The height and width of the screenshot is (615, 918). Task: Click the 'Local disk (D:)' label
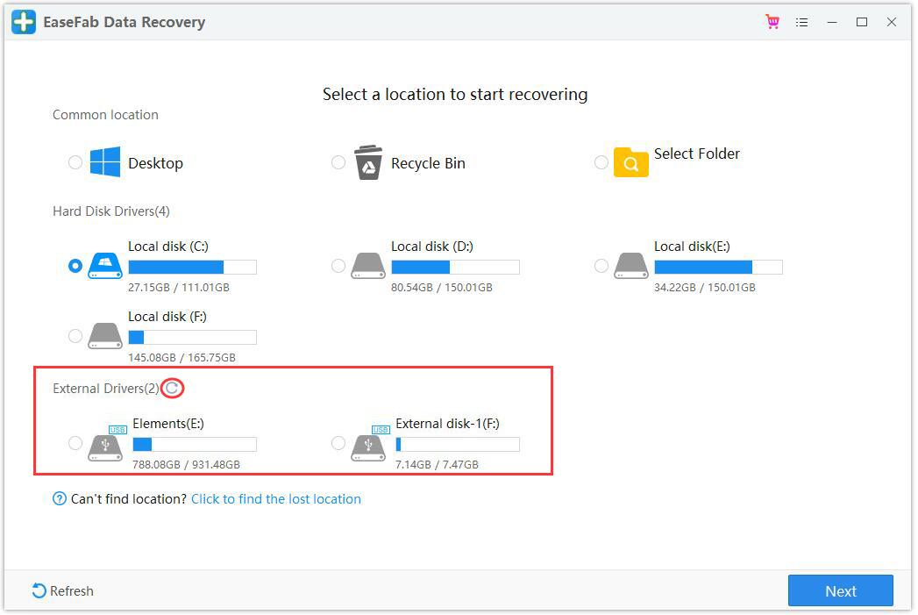tap(432, 247)
